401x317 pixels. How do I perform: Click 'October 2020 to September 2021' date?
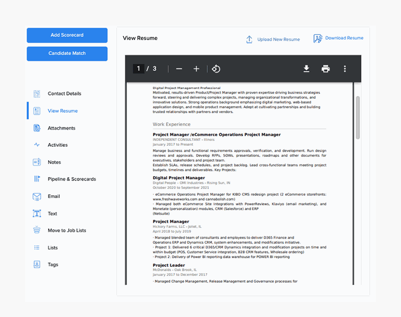click(x=181, y=188)
